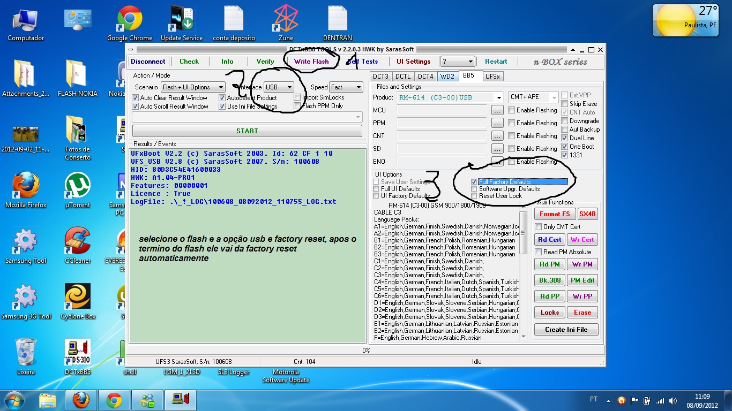This screenshot has height=411, width=732.
Task: Switch to Firefox in the taskbar
Action: 81,400
